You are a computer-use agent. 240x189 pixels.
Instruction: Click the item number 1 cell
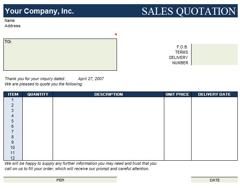point(13,100)
